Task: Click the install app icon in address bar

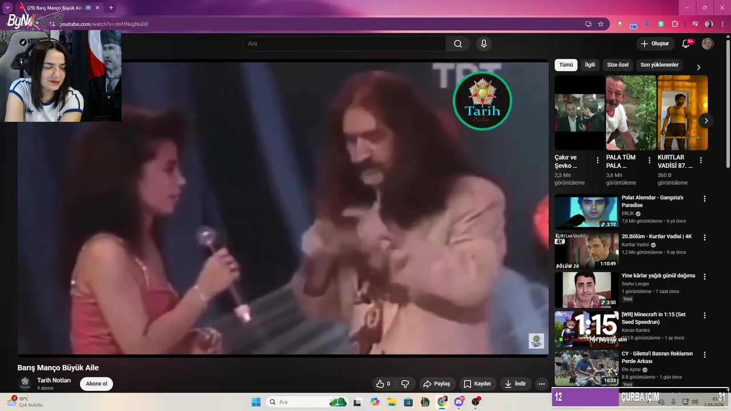Action: [588, 24]
